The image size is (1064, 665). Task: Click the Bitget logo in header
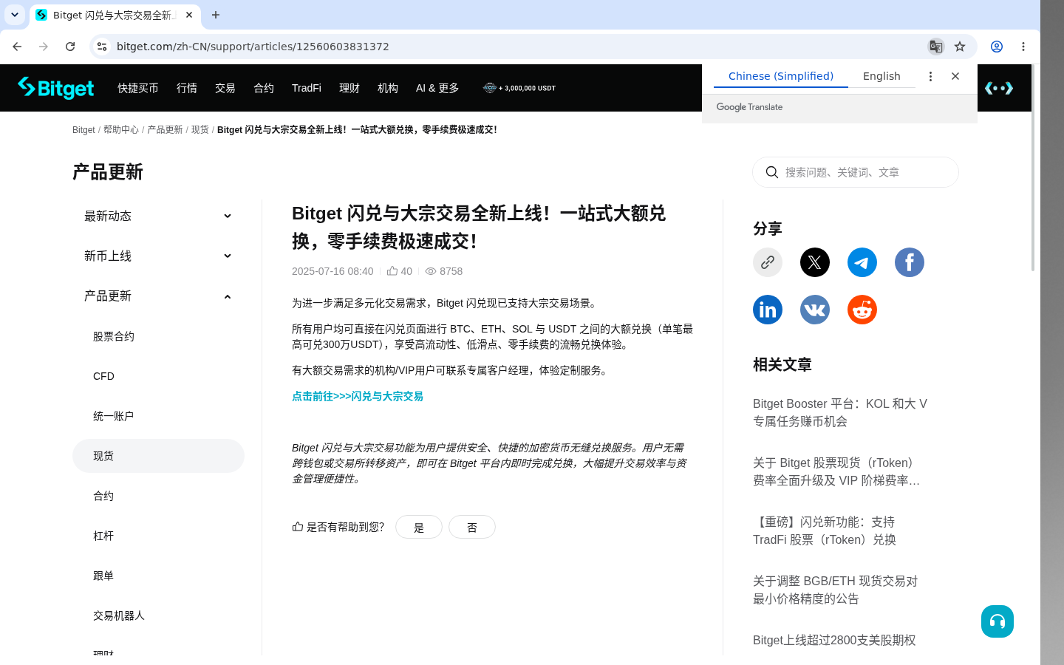(56, 88)
